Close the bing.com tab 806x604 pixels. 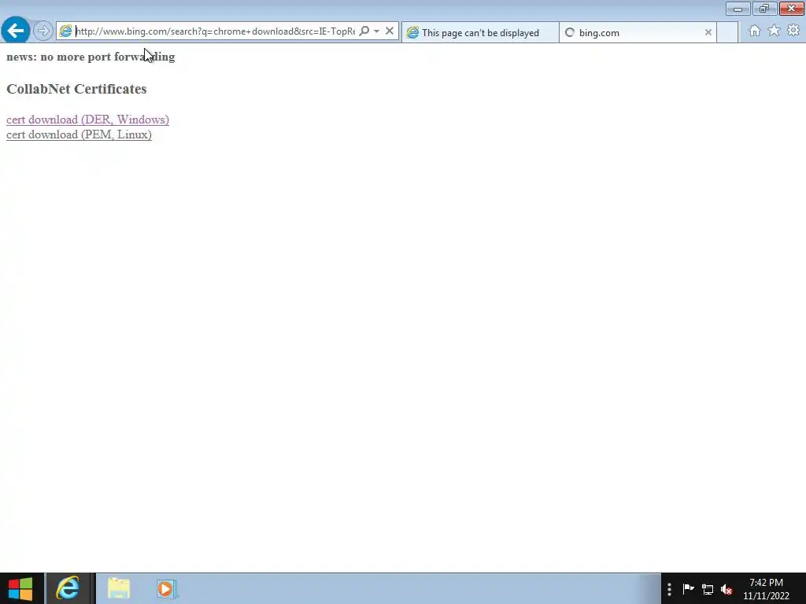pos(708,32)
